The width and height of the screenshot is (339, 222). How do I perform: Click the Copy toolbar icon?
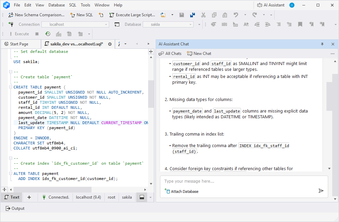[x=214, y=15]
